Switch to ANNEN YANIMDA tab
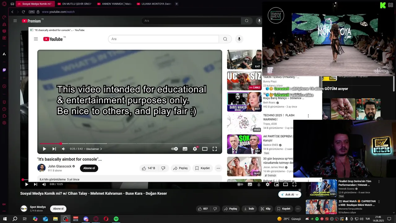The width and height of the screenshot is (396, 223). point(114,4)
